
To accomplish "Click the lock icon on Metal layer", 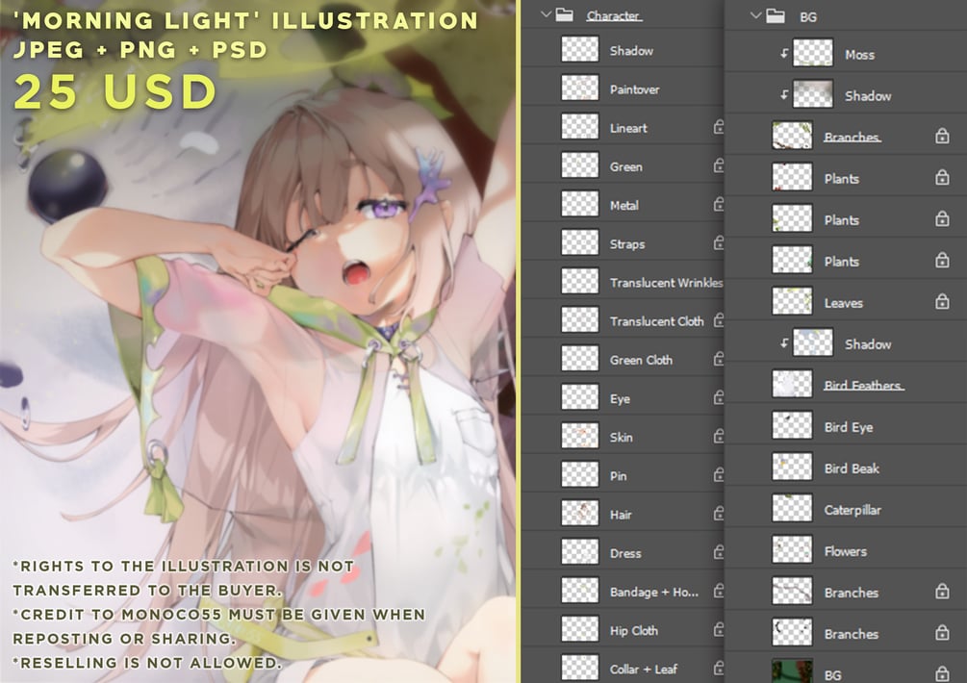I will (x=719, y=205).
